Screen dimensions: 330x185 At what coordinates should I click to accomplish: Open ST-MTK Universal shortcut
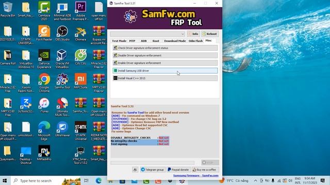pyautogui.click(x=80, y=131)
